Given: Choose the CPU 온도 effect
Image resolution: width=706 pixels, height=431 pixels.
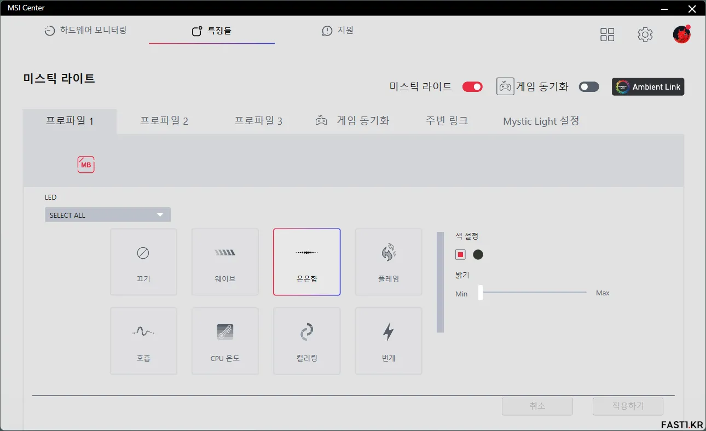Looking at the screenshot, I should point(225,341).
